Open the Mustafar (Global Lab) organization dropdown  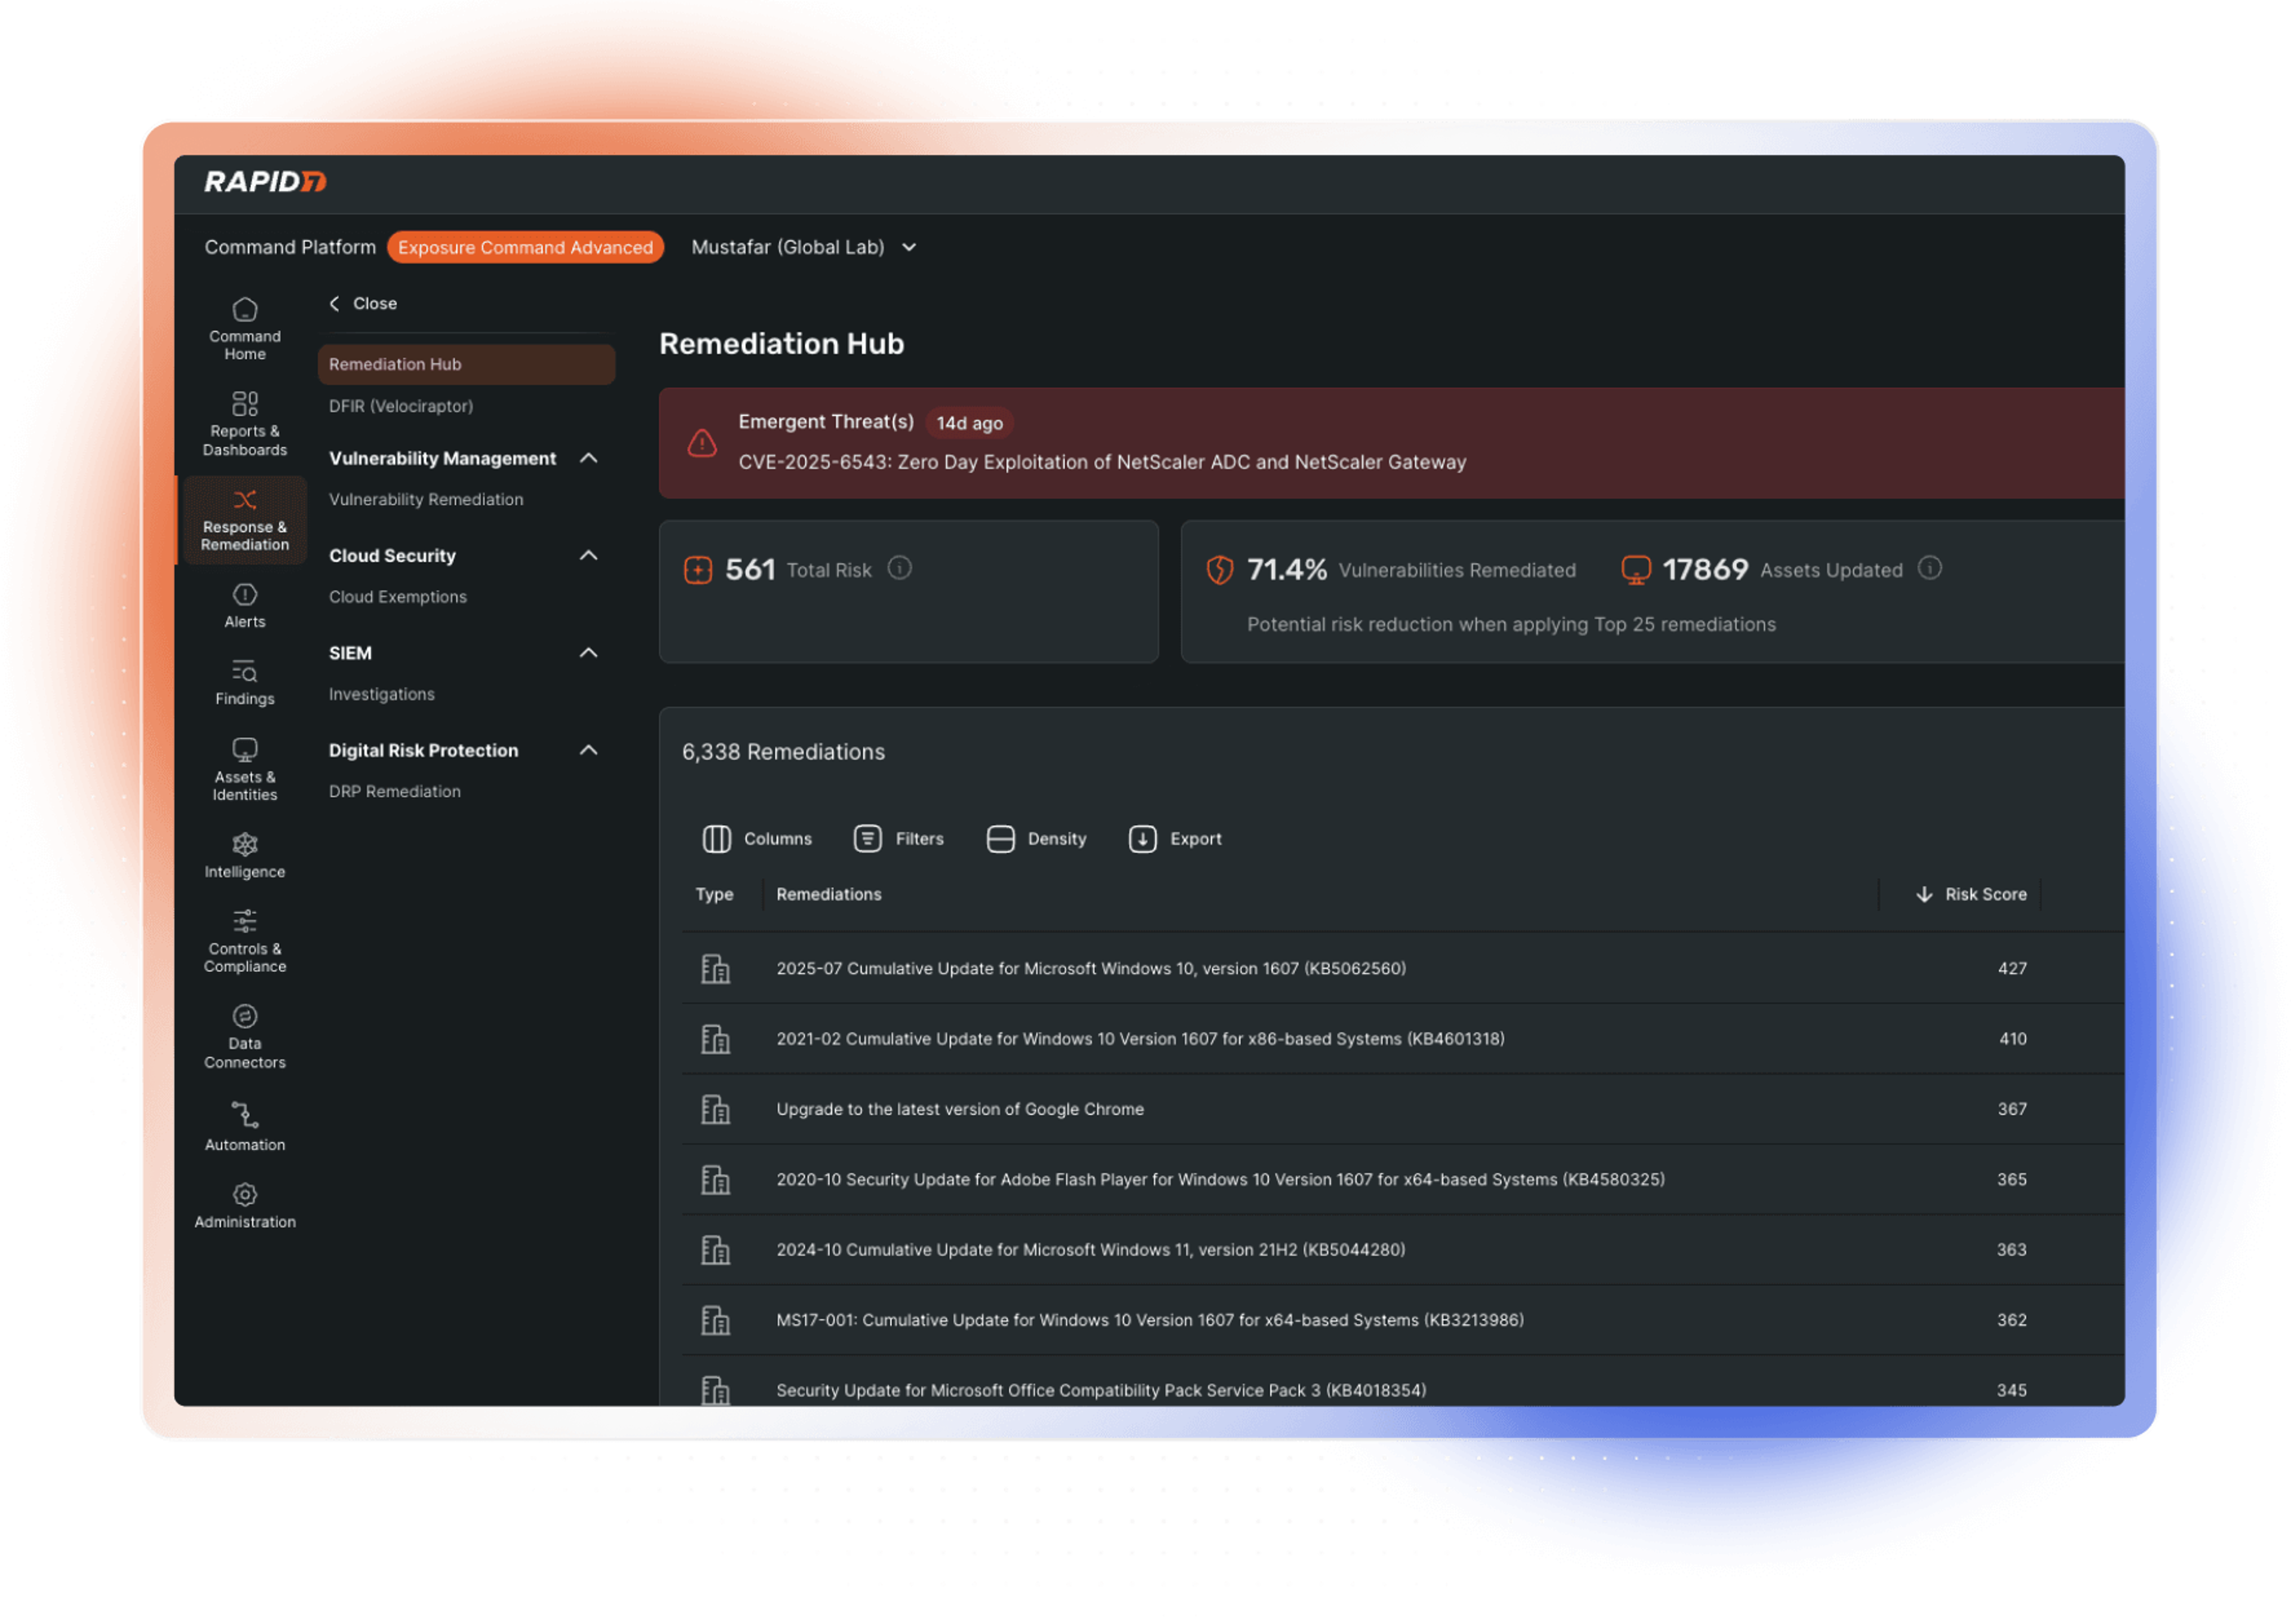[x=804, y=247]
